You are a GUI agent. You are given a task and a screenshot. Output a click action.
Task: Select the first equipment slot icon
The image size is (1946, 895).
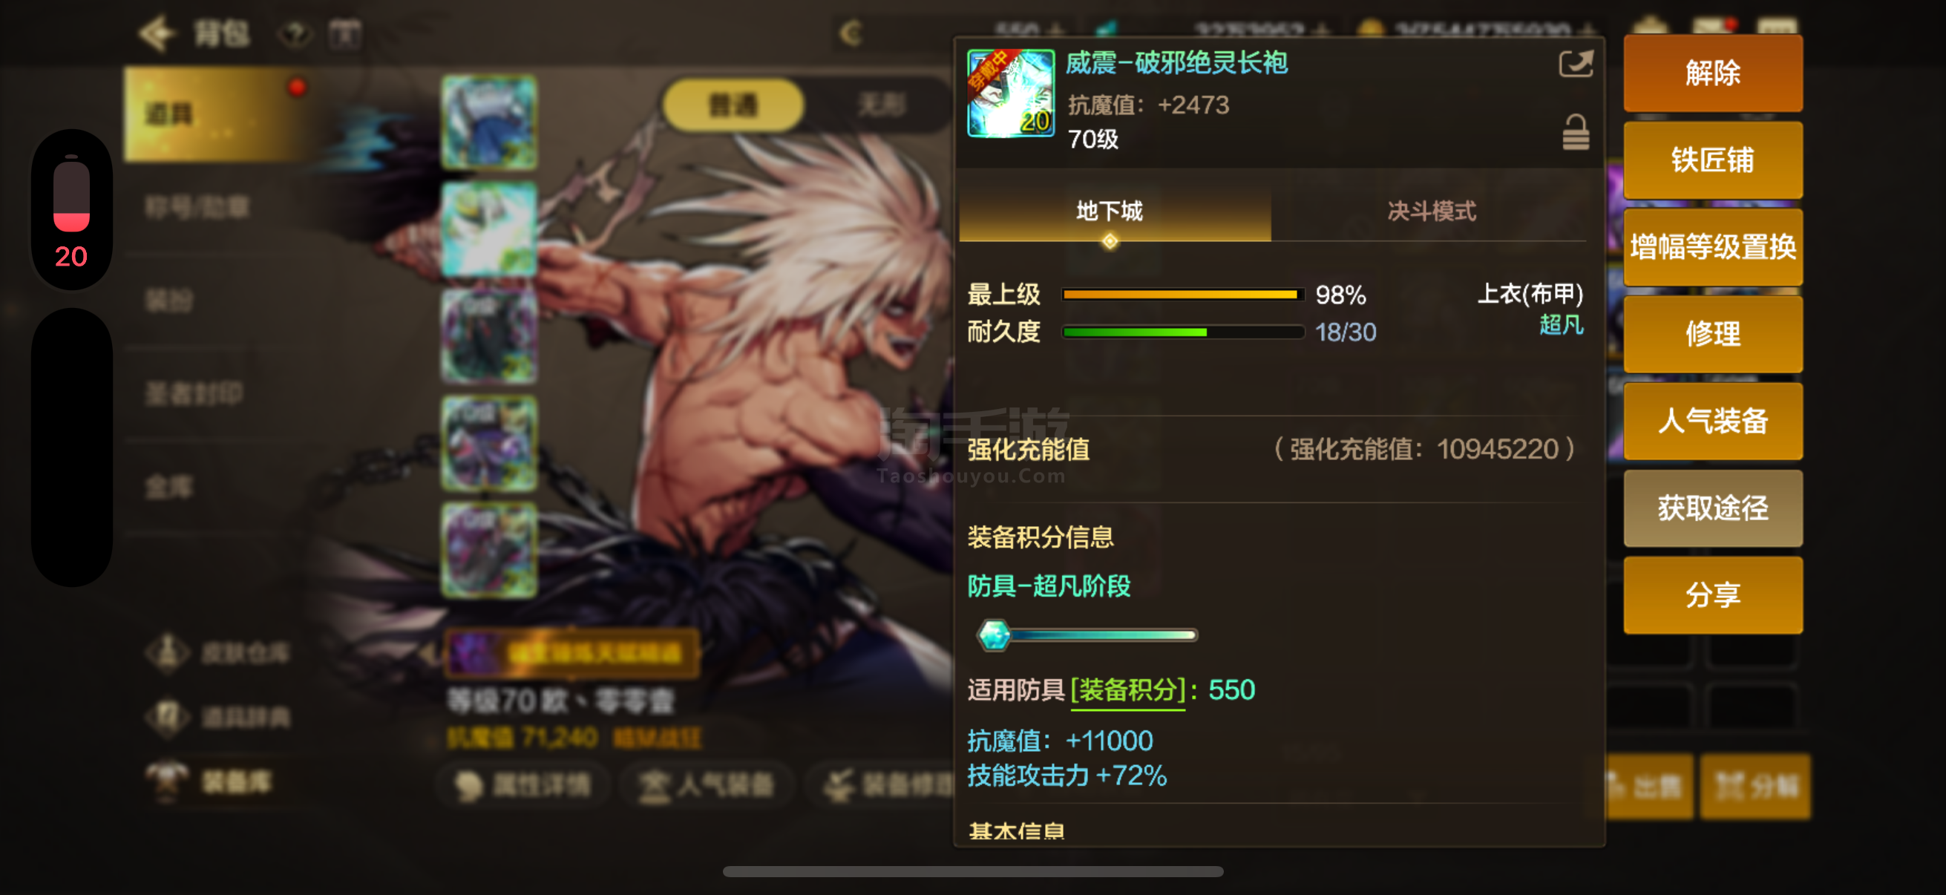coord(489,122)
